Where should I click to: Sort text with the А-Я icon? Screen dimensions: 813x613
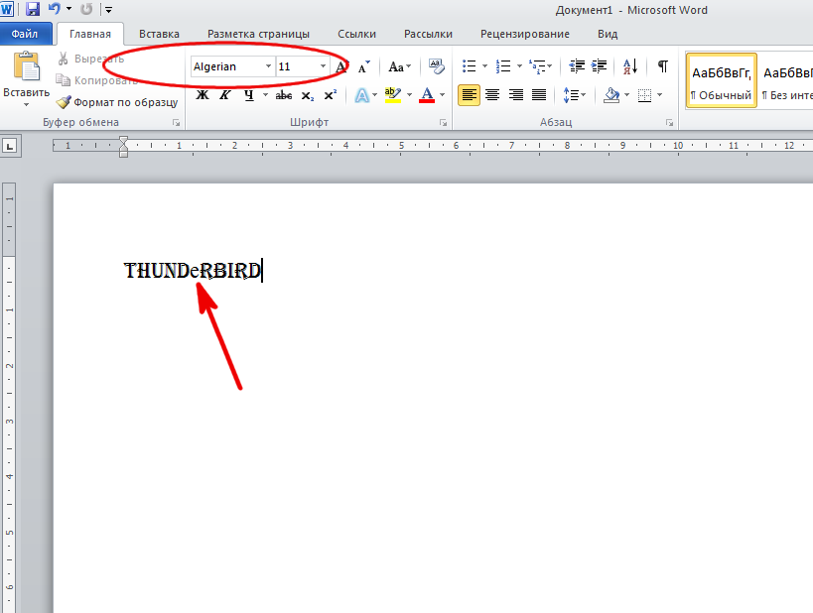(x=630, y=66)
